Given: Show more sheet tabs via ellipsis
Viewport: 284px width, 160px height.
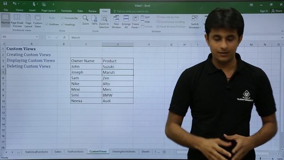Looking at the screenshot, I should (18, 152).
